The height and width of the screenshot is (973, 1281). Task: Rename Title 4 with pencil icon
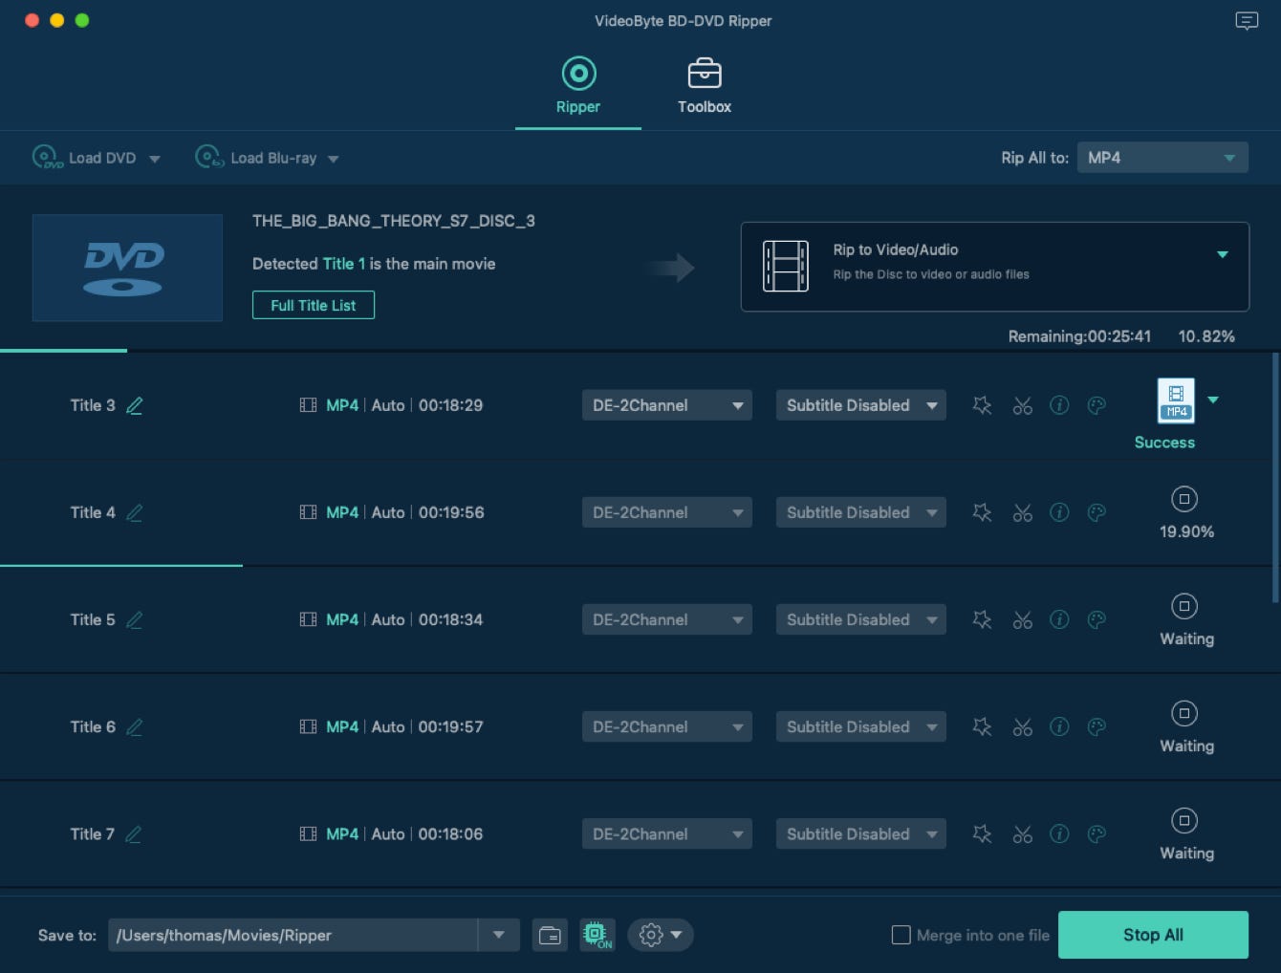click(135, 512)
